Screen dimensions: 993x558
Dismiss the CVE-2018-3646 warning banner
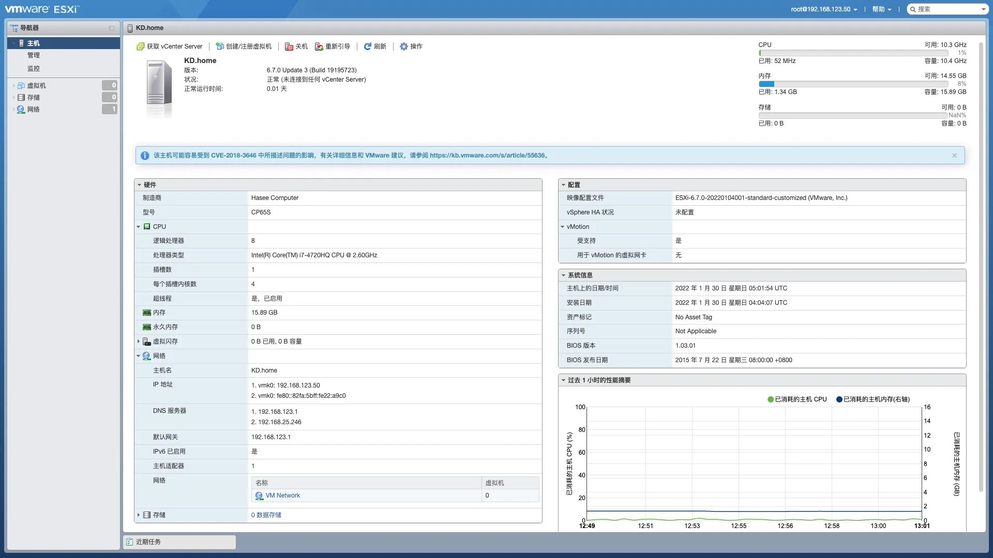coord(955,156)
